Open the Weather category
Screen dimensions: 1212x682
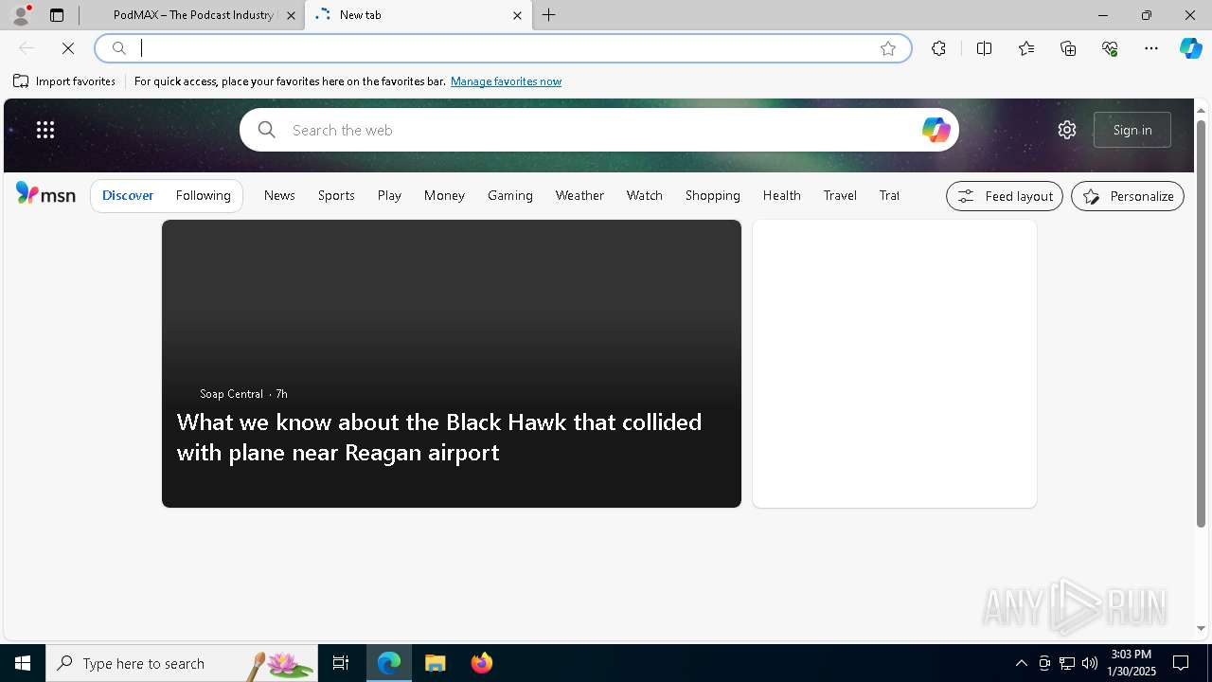pos(579,195)
